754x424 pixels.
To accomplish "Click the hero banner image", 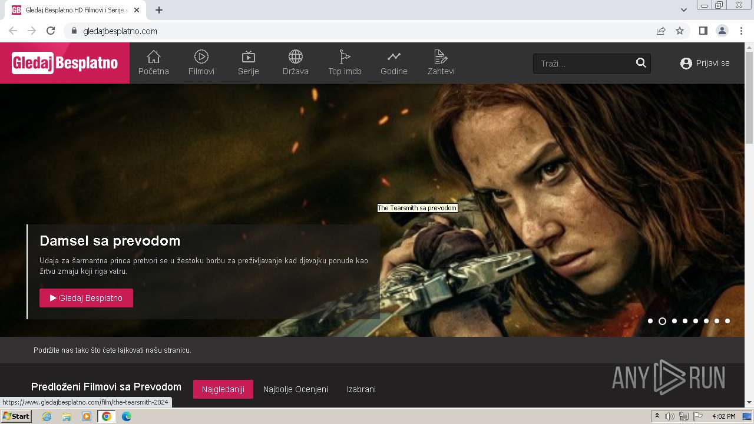I will 372,210.
